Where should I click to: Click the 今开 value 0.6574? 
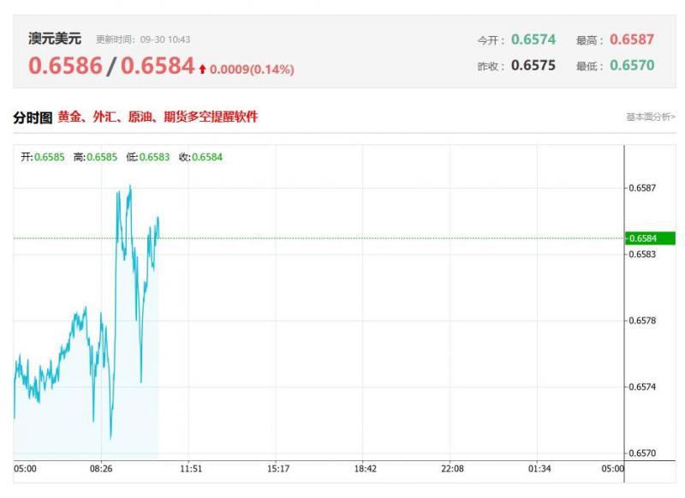tap(533, 39)
